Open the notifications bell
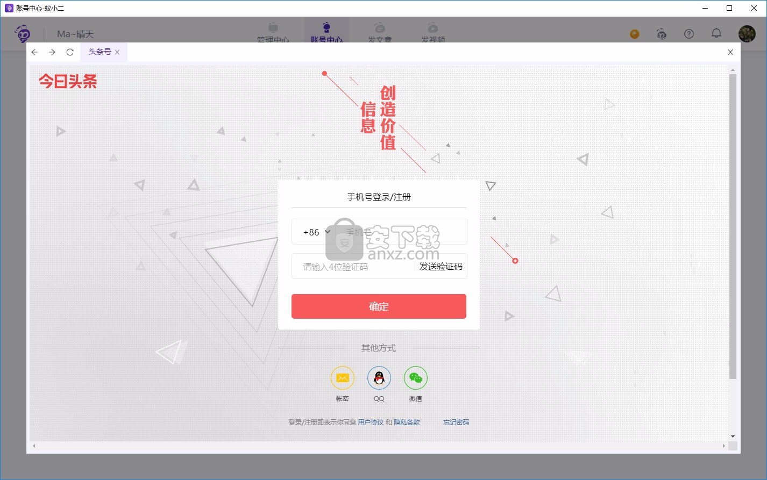The width and height of the screenshot is (767, 480). [716, 33]
